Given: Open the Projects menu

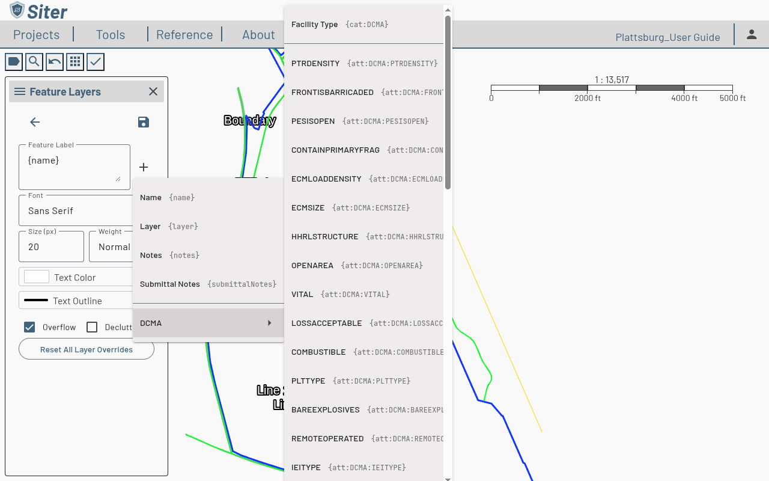Looking at the screenshot, I should coord(37,34).
